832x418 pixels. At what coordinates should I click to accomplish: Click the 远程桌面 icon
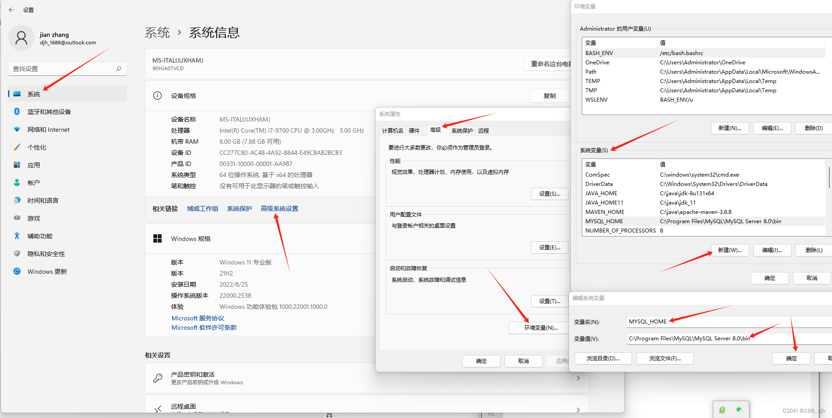pos(158,409)
